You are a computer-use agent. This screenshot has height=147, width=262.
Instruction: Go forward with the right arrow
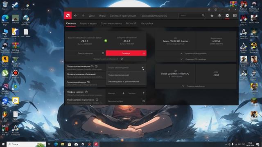pyautogui.click(x=83, y=16)
